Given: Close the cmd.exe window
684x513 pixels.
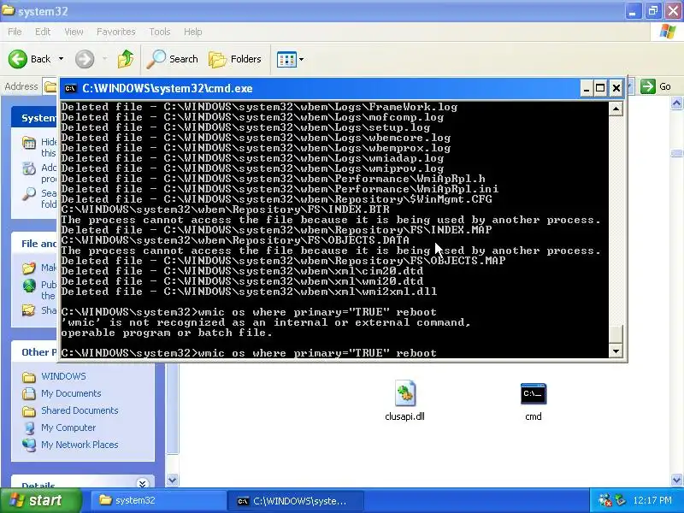Looking at the screenshot, I should click(616, 89).
